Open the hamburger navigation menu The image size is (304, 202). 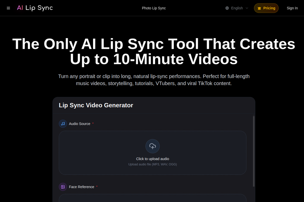(8, 8)
